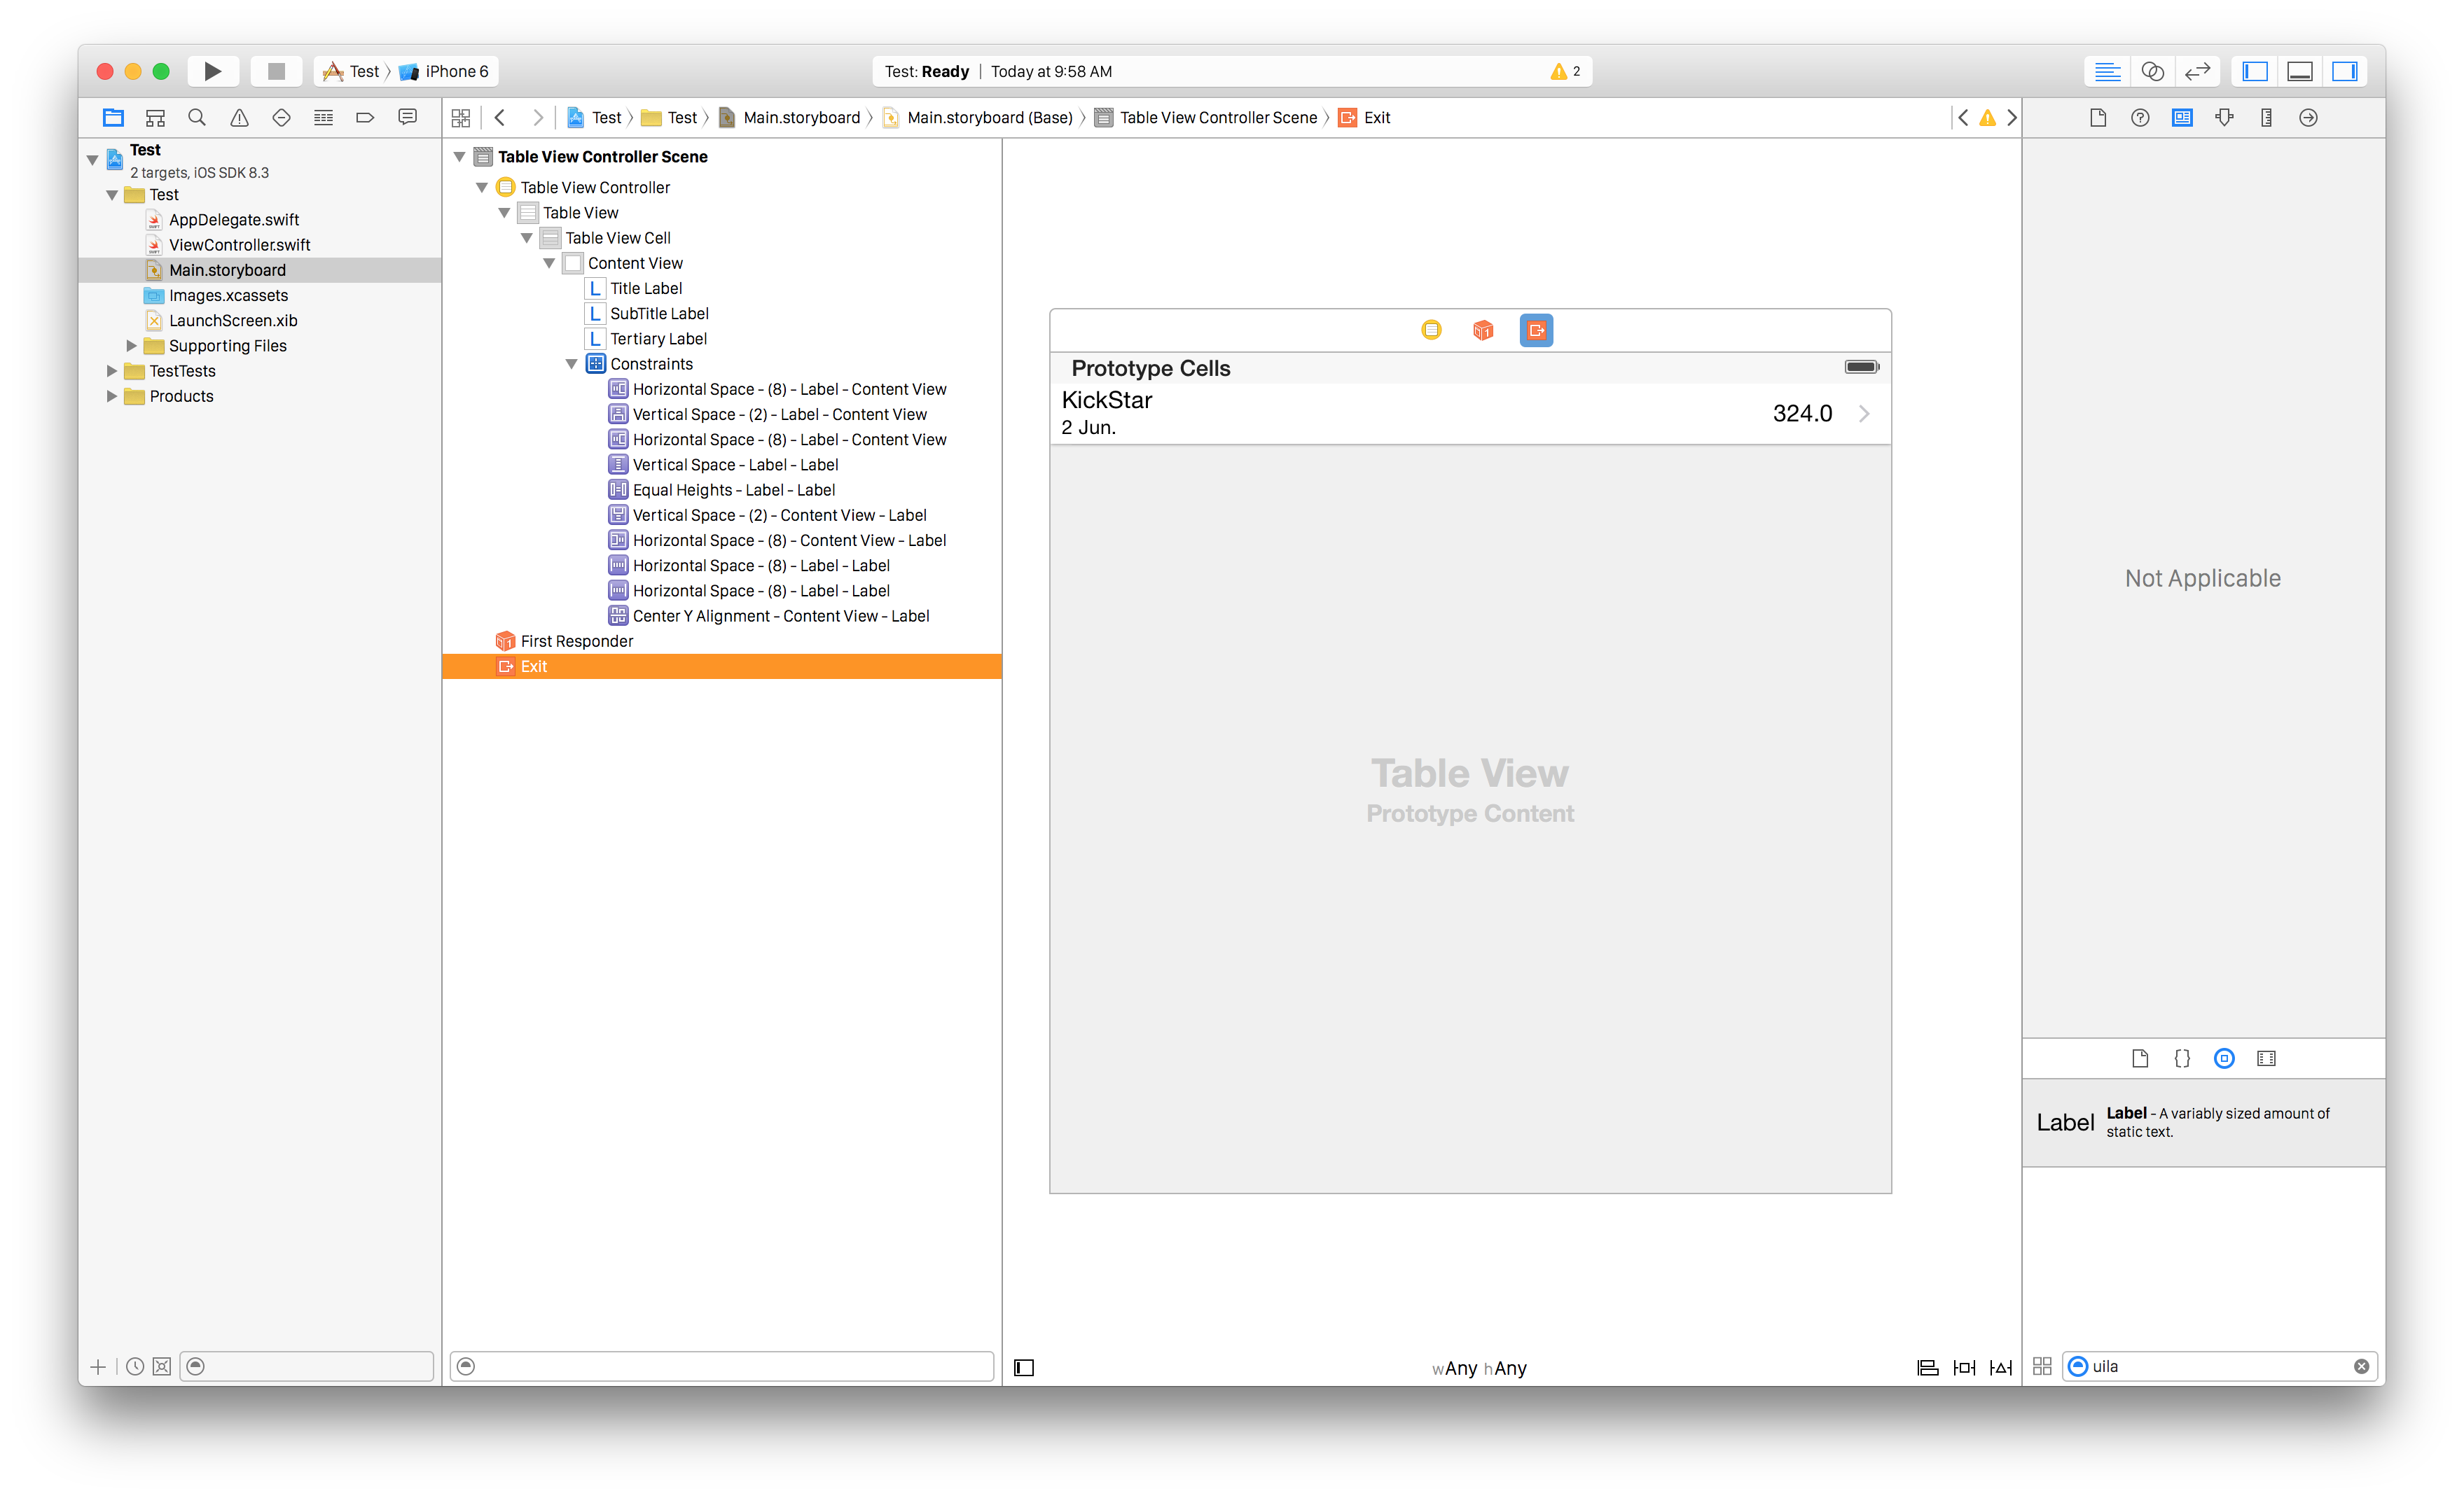Screen dimensions: 2464x1498
Task: Open the Find navigator tab
Action: (x=197, y=117)
